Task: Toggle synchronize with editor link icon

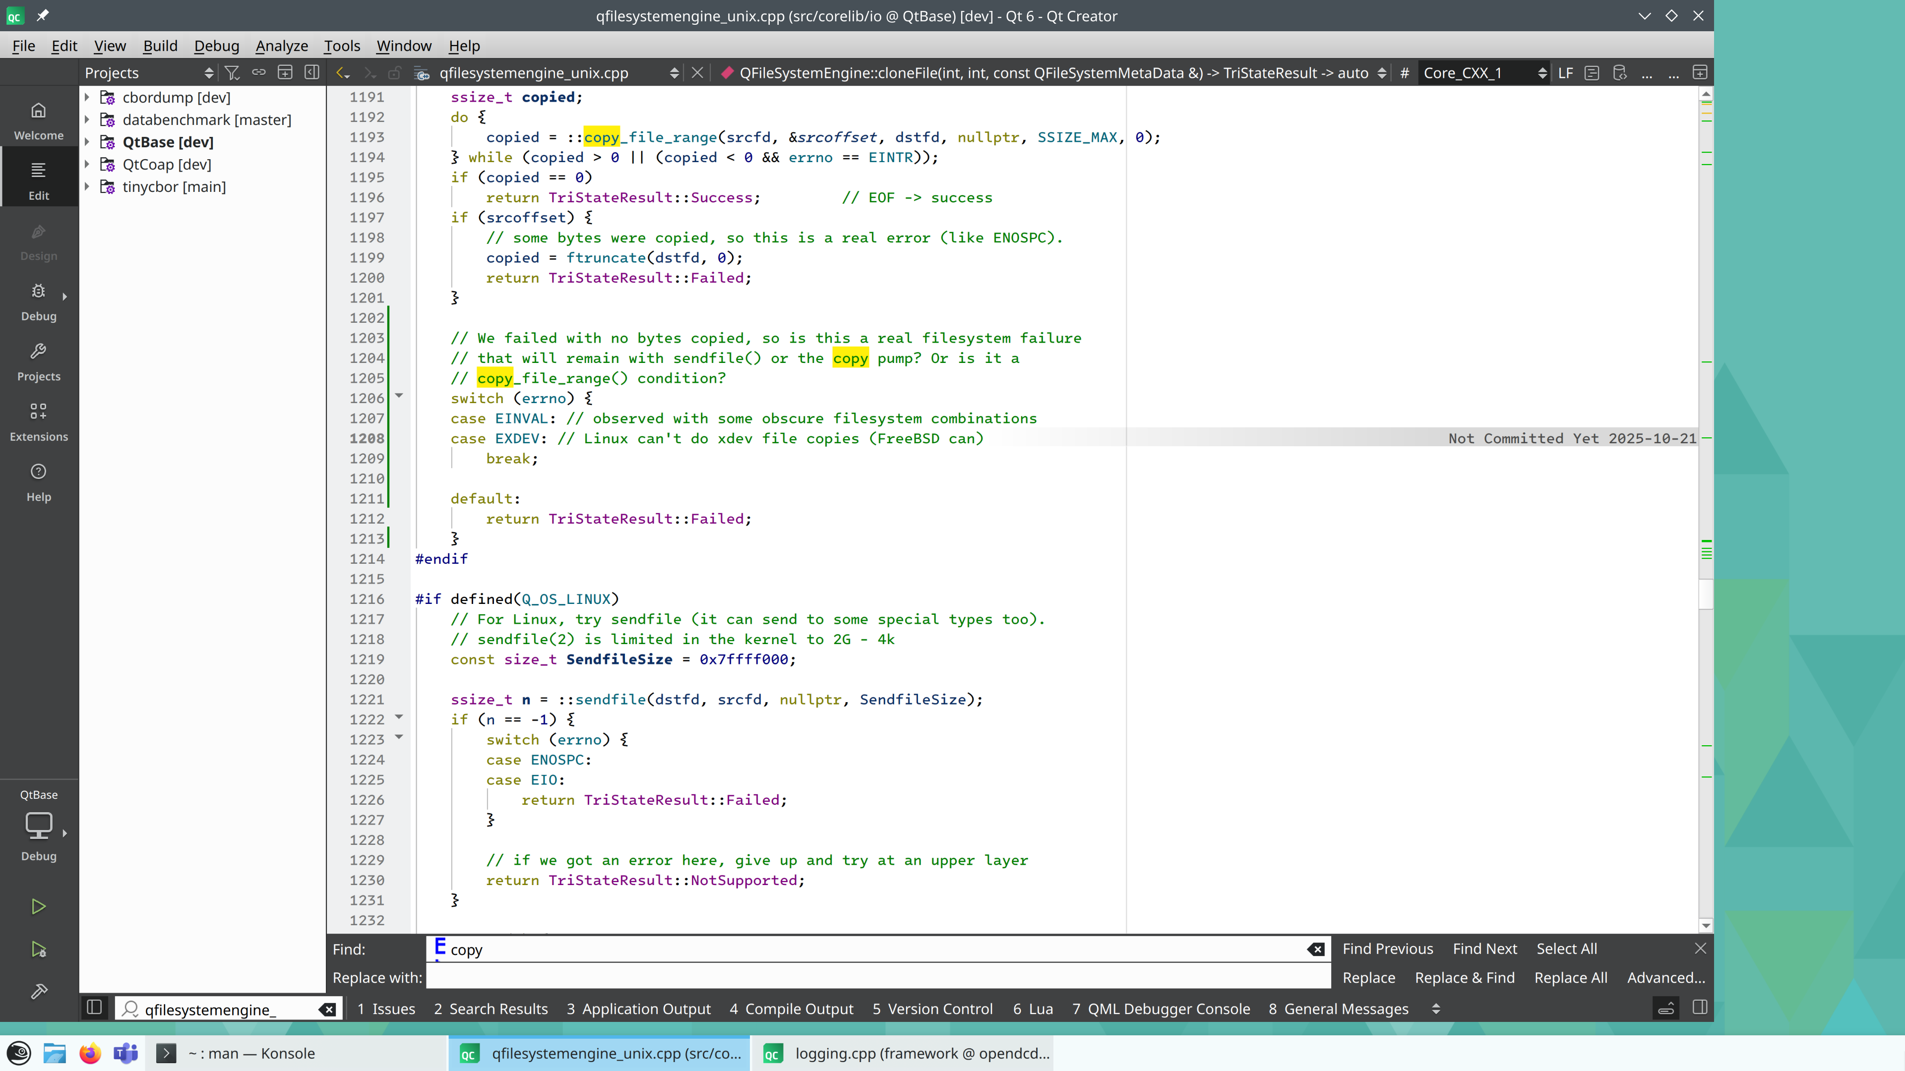Action: point(258,72)
